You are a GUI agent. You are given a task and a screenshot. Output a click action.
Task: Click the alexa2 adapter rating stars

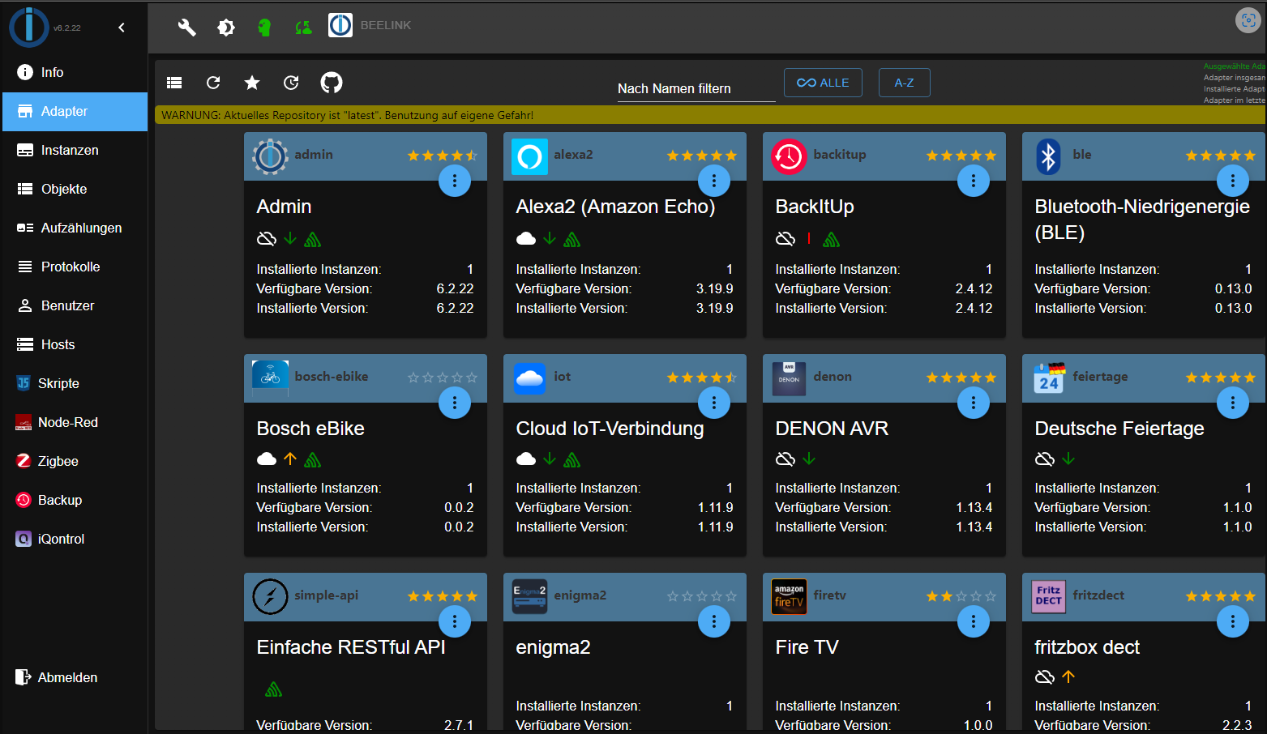tap(702, 156)
